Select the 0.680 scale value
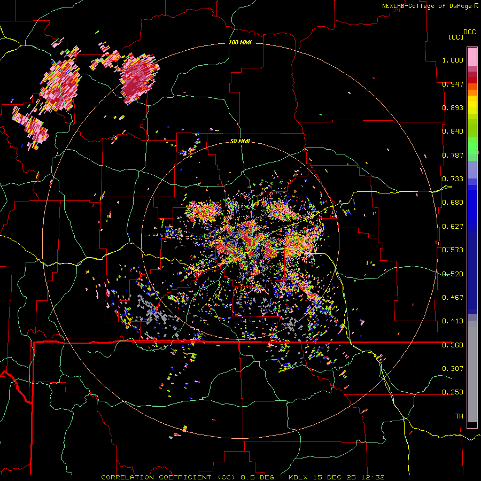This screenshot has height=481, width=481. click(x=453, y=203)
